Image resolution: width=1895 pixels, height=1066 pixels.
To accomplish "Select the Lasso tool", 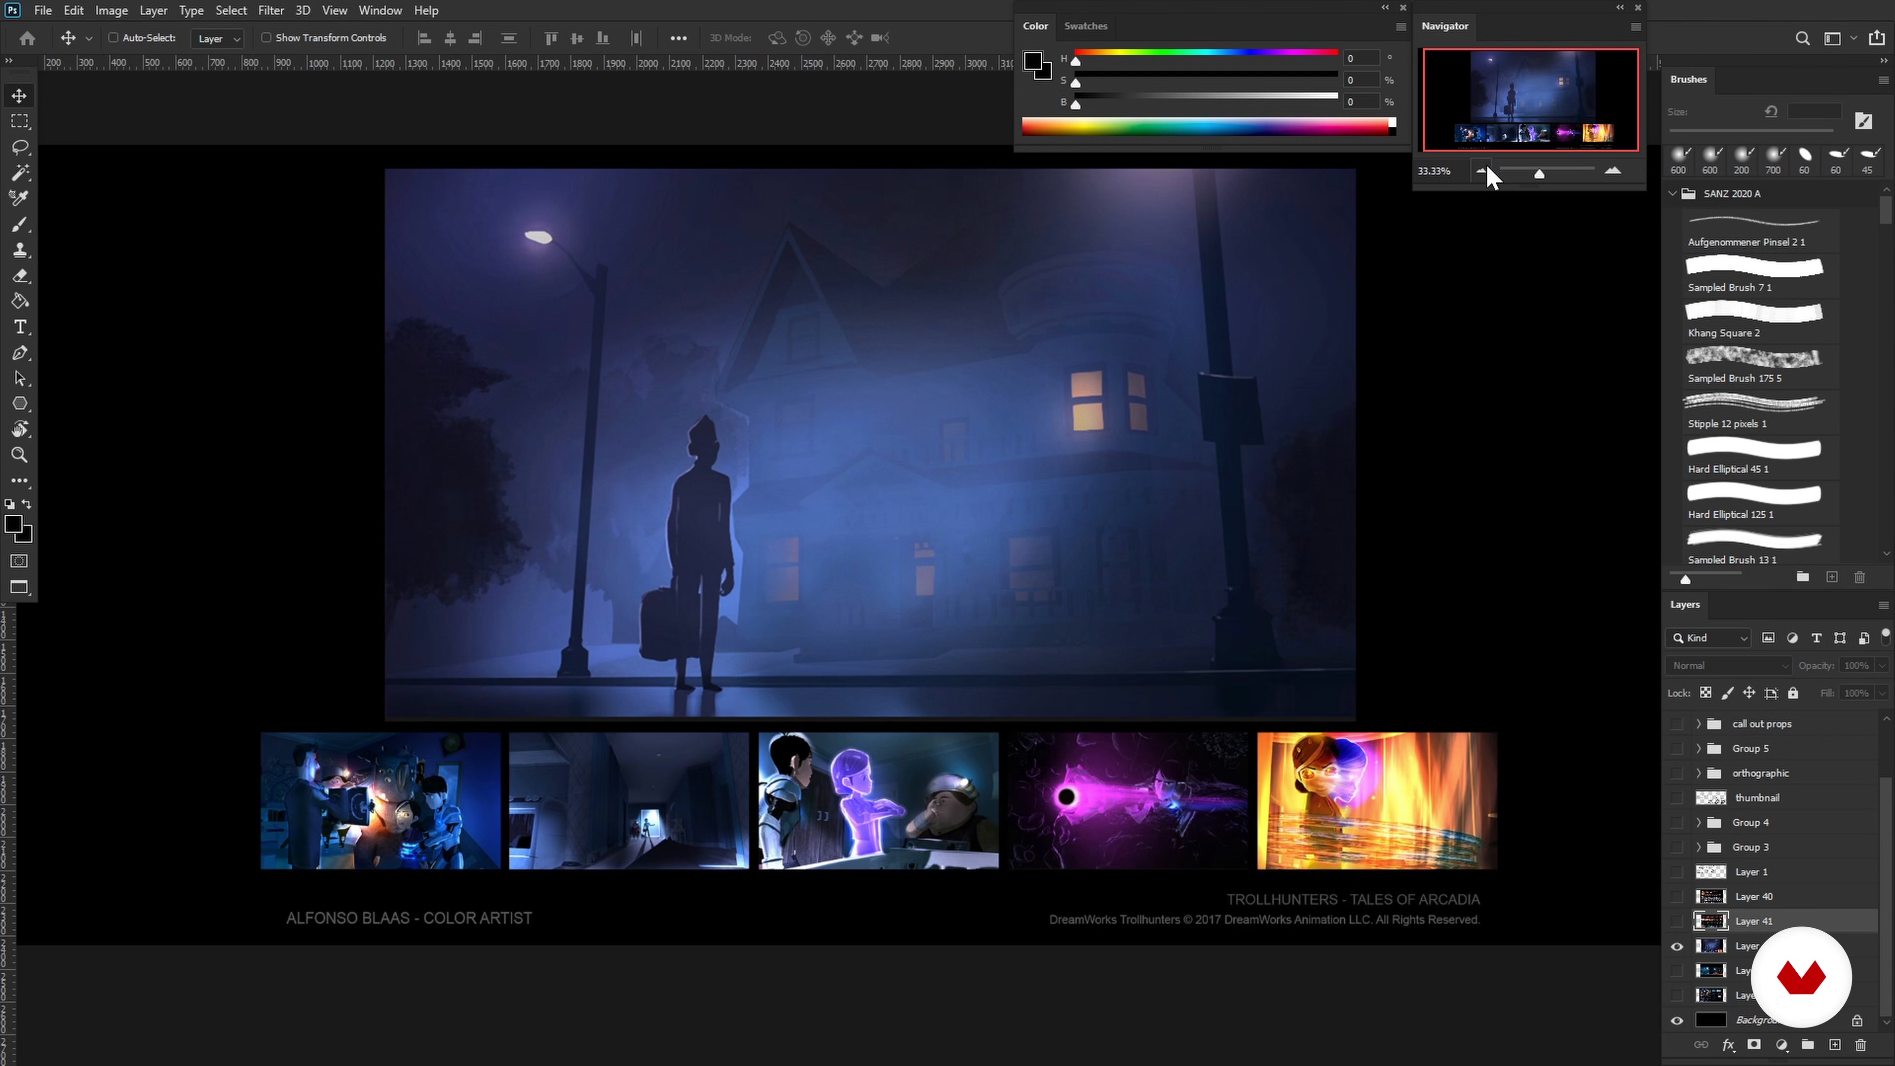I will click(19, 147).
